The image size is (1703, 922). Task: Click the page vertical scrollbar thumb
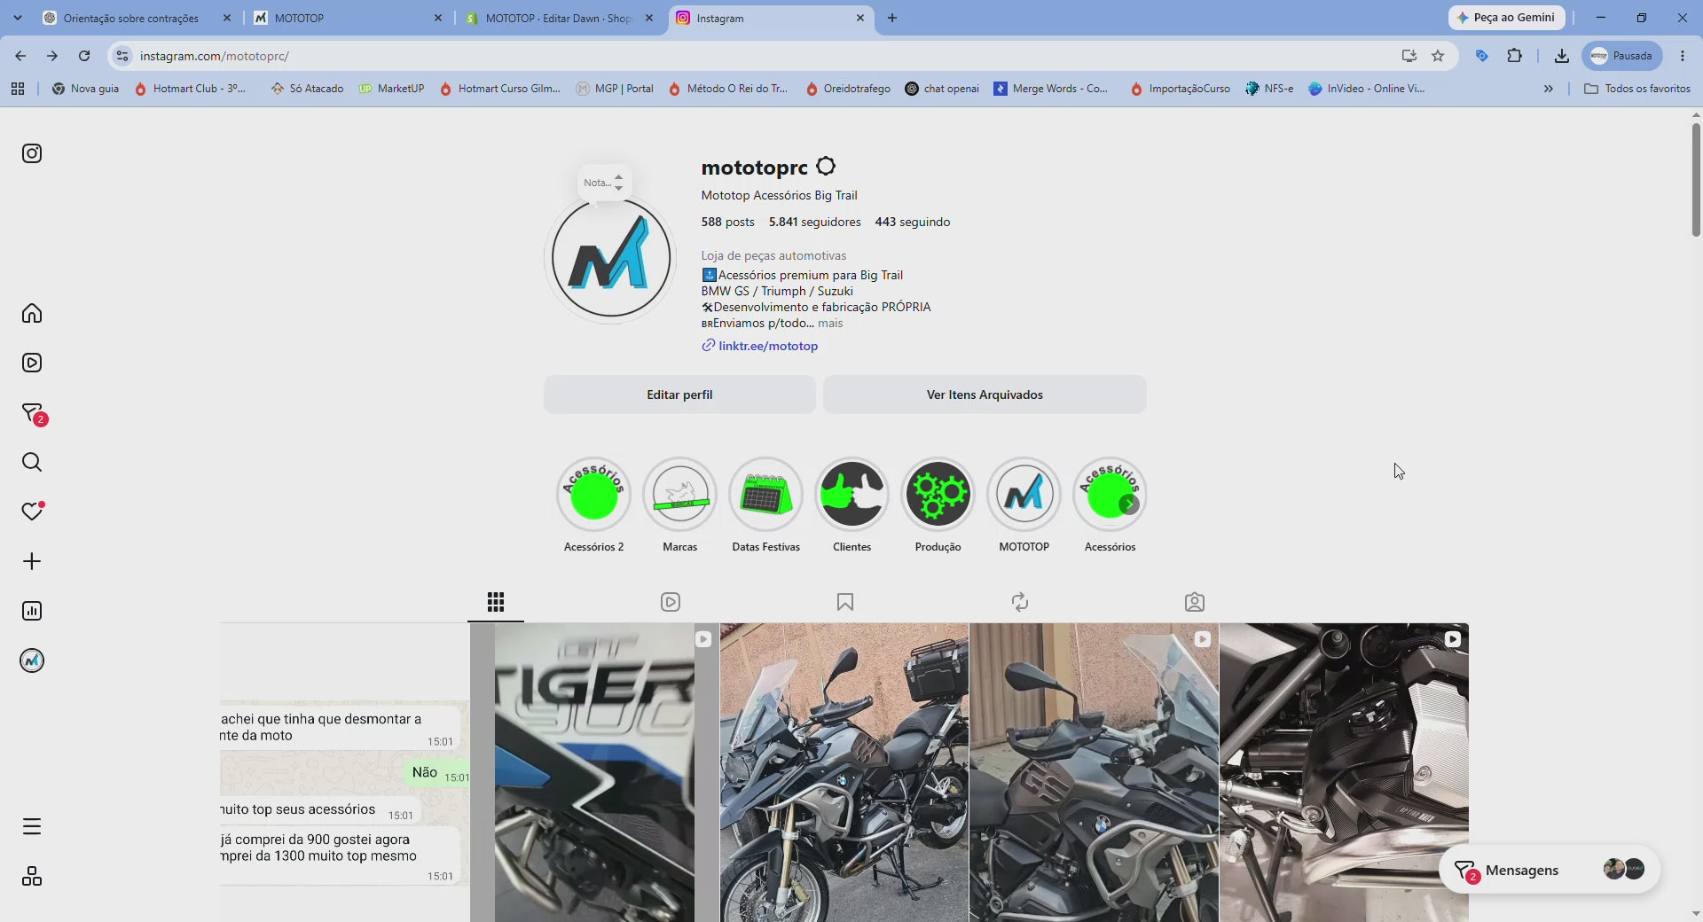1696,180
